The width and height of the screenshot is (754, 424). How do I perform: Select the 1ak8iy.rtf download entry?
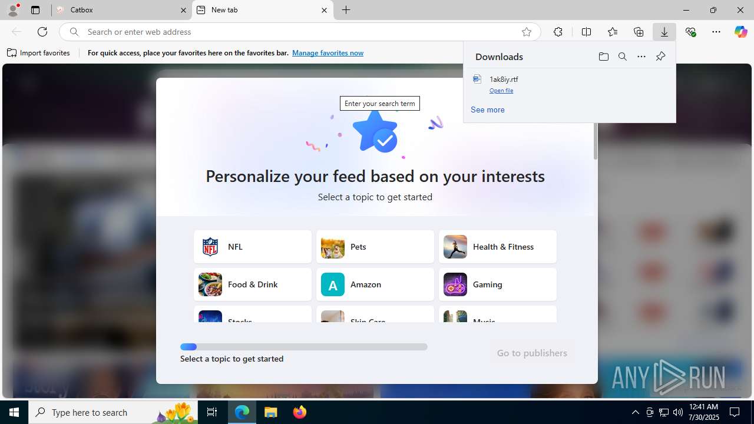click(x=570, y=84)
